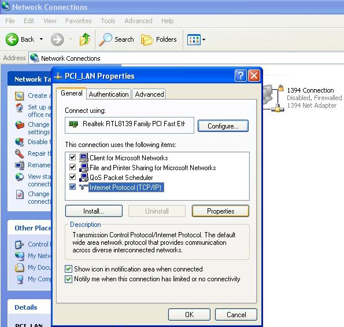344x327 pixels.
Task: Switch to the Authentication tab
Action: [x=109, y=94]
